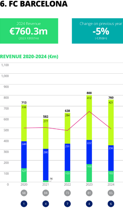
Task: Click the 2020 lime bar segment labeled 338
Action: click(24, 123)
